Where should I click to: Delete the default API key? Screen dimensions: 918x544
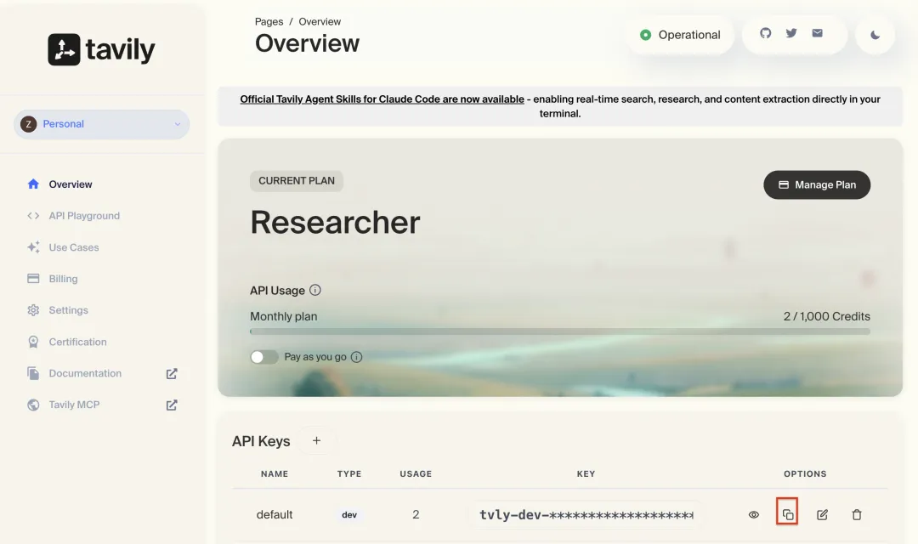coord(857,515)
